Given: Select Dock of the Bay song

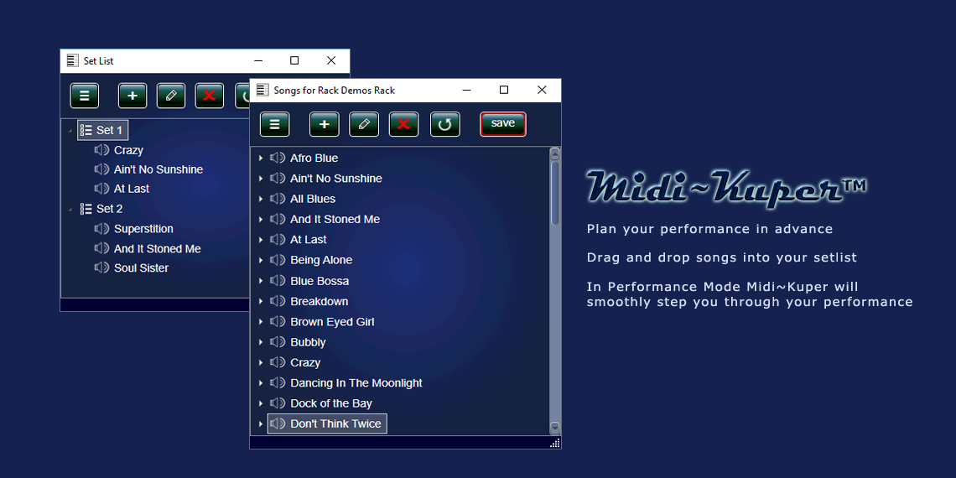Looking at the screenshot, I should 331,403.
